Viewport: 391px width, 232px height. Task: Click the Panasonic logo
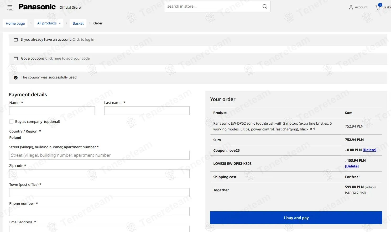(37, 7)
